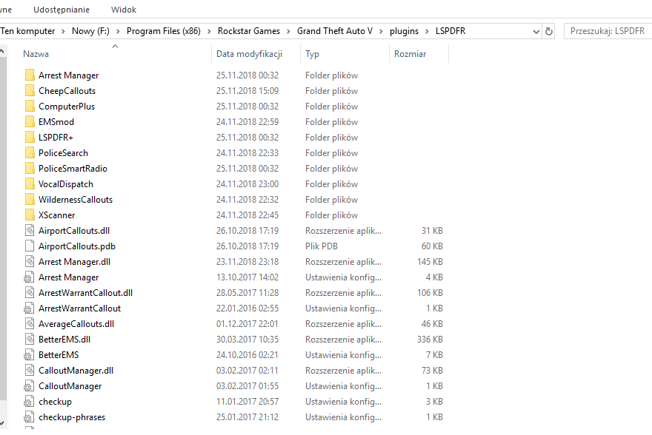This screenshot has height=435, width=652.
Task: Click the Arrest Manager config file icon
Action: click(29, 277)
